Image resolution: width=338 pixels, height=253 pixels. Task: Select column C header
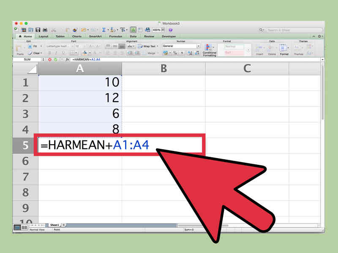coord(247,69)
